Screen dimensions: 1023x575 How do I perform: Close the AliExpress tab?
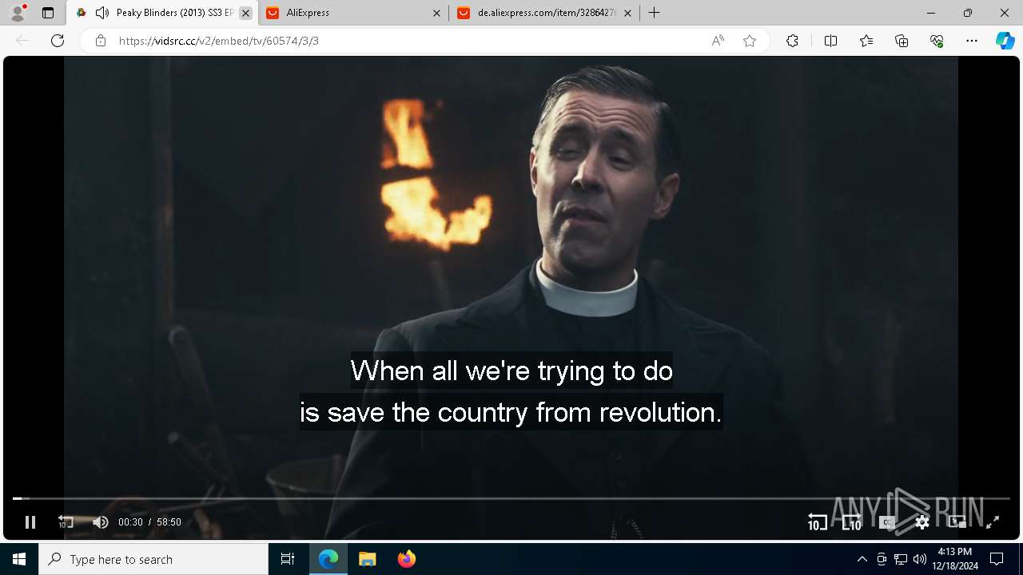[436, 13]
